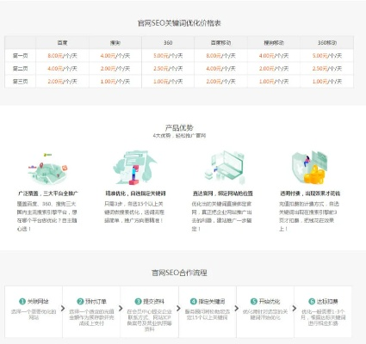Click the arrow after the 提交资料 step
Screen dimensions: 366x344
pos(178,309)
